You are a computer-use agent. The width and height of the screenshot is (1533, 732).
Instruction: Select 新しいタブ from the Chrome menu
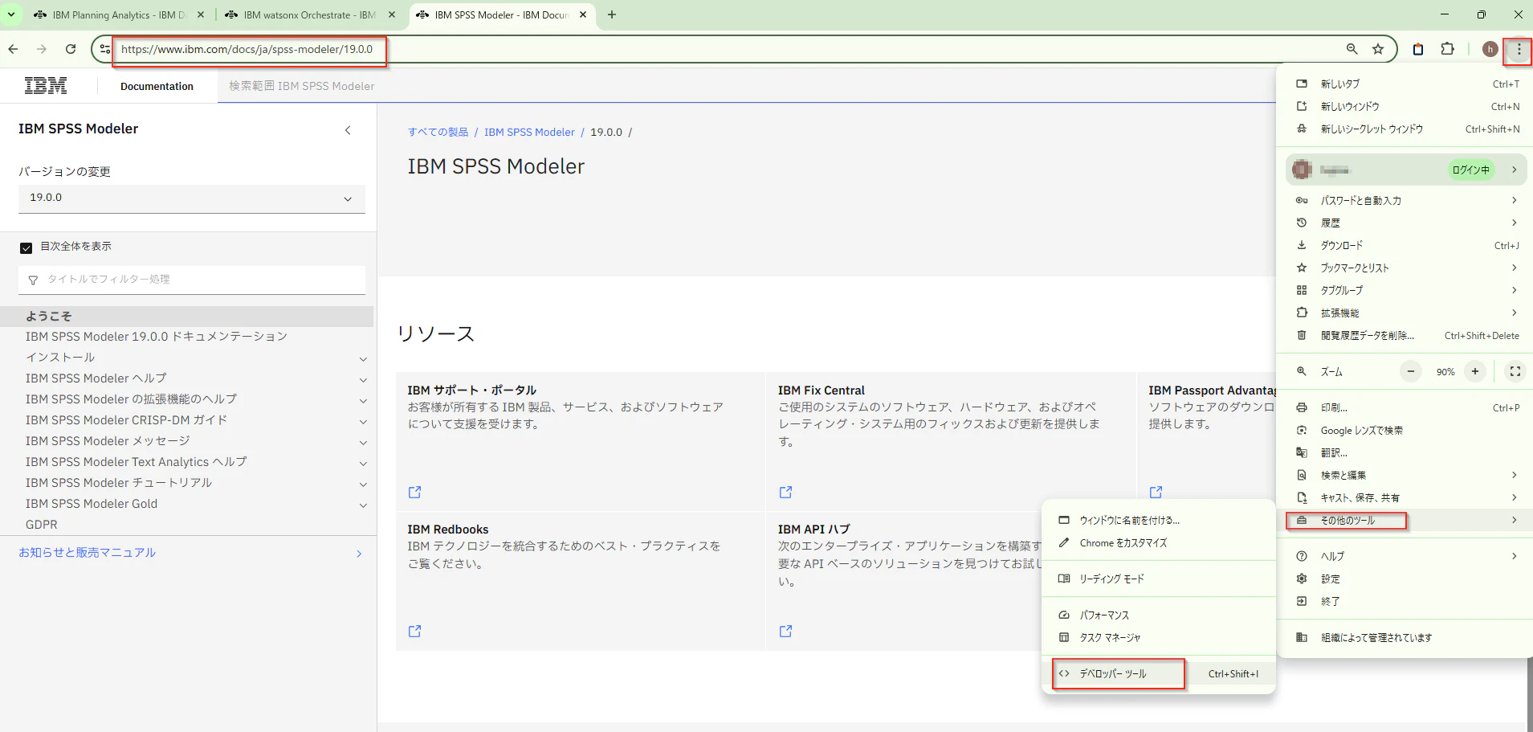click(1405, 84)
